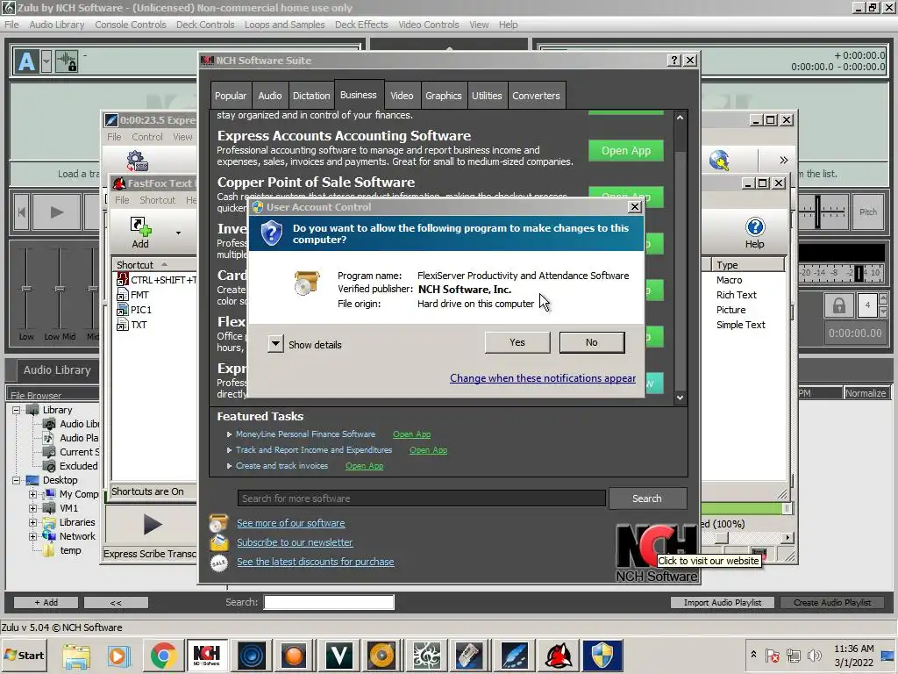Switch to the Utilities tab
The height and width of the screenshot is (674, 898).
click(x=487, y=96)
